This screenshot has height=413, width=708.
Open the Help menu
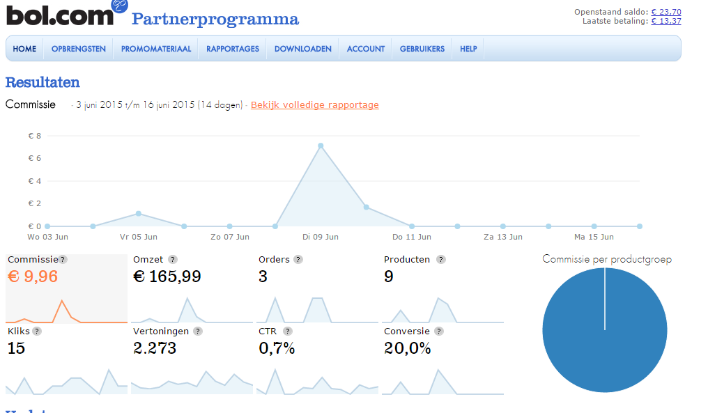tap(468, 49)
